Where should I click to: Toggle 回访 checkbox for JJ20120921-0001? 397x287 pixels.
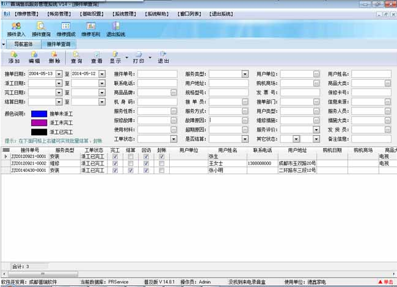tap(146, 157)
